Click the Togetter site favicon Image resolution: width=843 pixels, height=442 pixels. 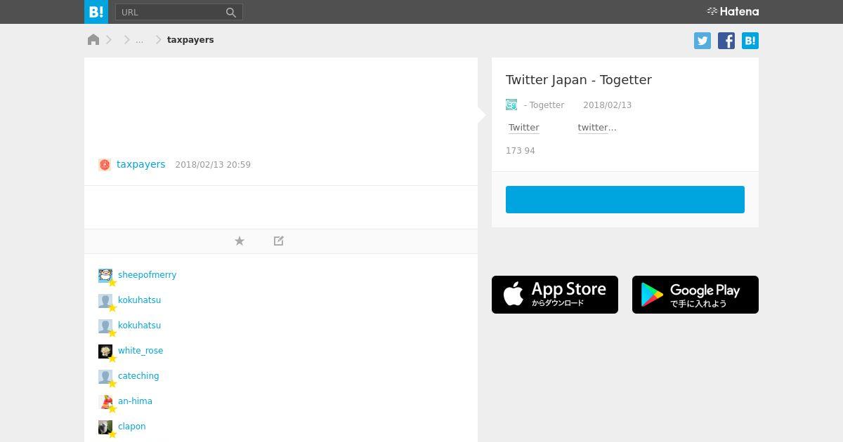[511, 105]
